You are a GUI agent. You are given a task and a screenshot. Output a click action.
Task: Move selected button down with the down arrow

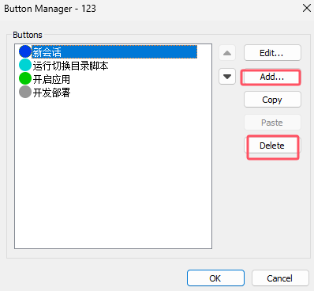pyautogui.click(x=227, y=77)
